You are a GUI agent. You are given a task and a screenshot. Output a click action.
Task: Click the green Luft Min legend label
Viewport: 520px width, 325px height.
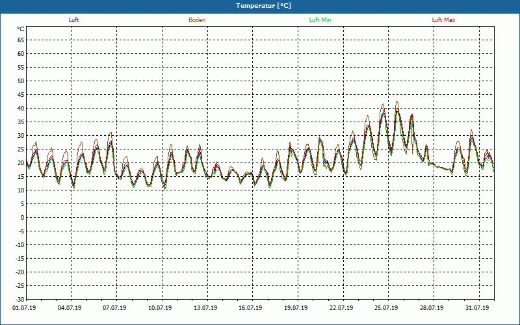click(x=320, y=20)
